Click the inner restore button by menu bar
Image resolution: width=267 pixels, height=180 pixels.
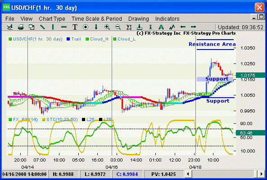tap(261, 17)
